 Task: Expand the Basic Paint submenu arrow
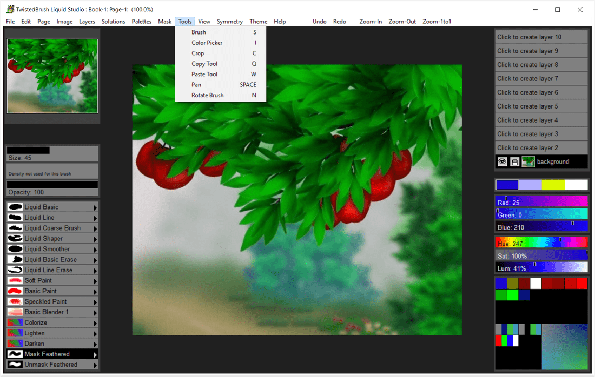95,291
